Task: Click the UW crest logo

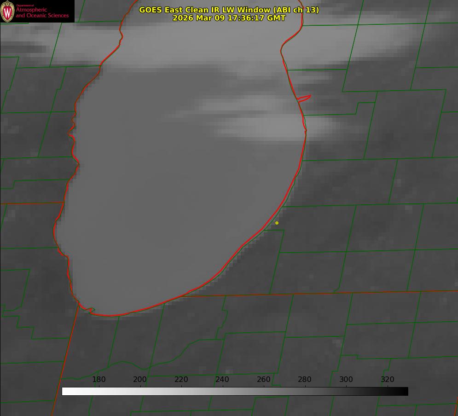Action: pos(7,12)
